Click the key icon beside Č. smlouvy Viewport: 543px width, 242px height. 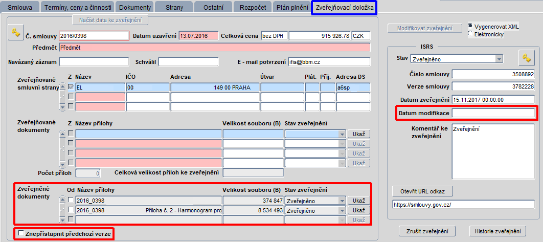point(15,33)
